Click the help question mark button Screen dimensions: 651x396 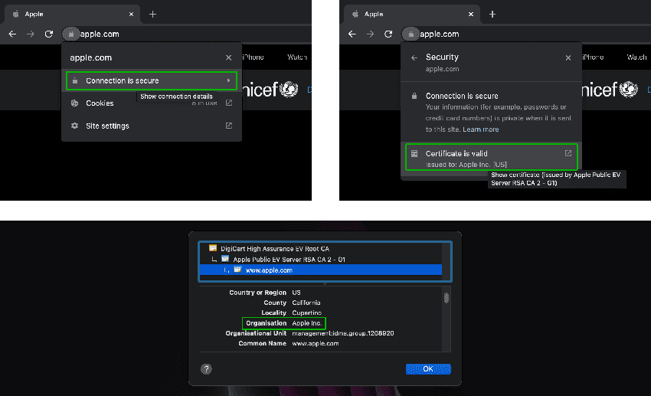[206, 369]
